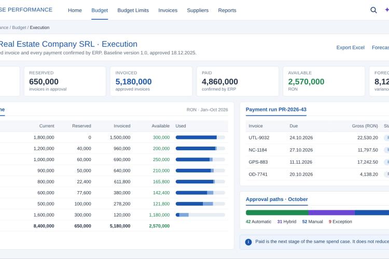
Task: Click the blue Manual segment of approval bar
Action: (372, 213)
